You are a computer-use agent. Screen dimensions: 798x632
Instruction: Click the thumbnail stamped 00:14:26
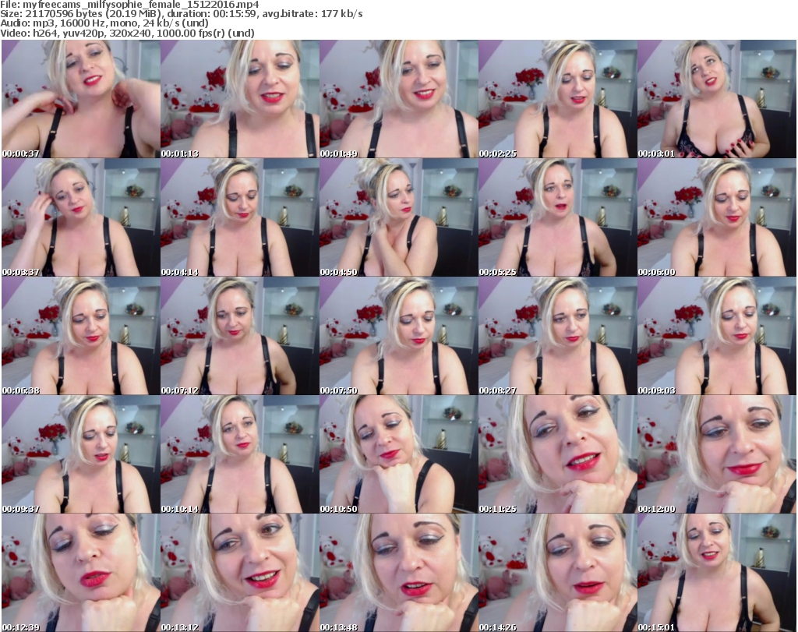557,573
